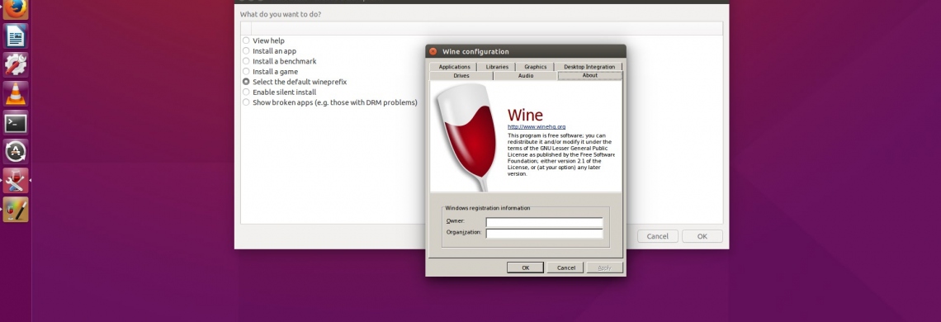
Task: Switch to the Graphics tab
Action: [536, 67]
